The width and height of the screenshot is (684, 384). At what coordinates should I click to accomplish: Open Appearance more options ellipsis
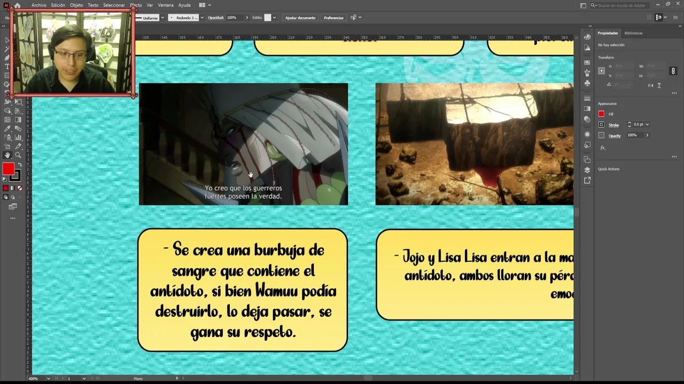(x=674, y=157)
